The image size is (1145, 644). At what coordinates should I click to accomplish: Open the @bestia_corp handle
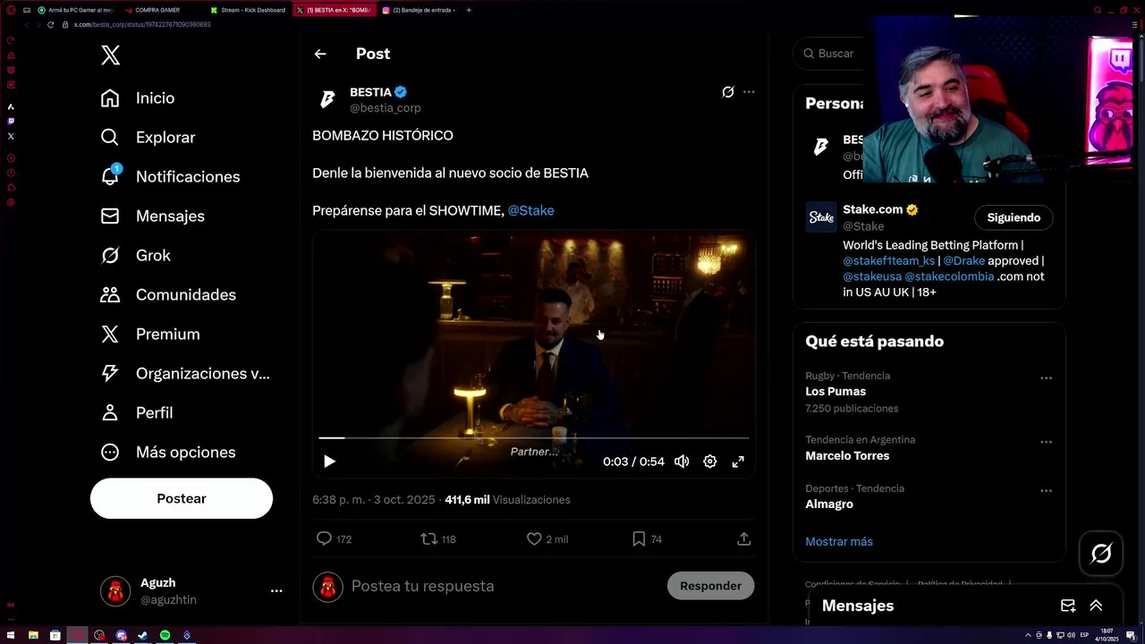pos(385,108)
